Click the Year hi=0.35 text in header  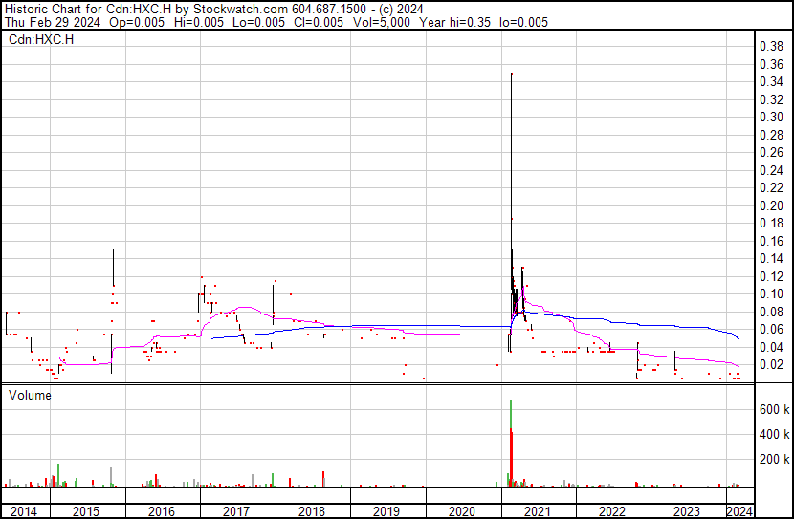click(464, 23)
